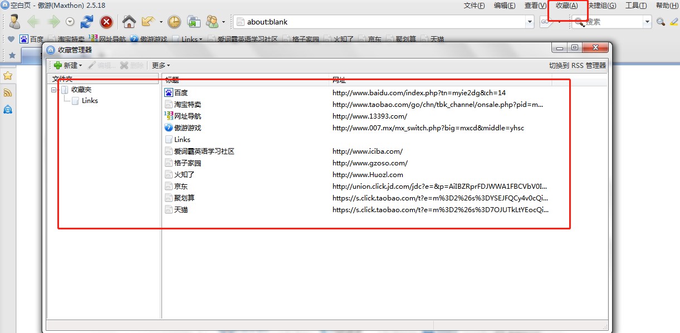Select the 火知了 row in the list
This screenshot has width=680, height=333.
point(384,174)
